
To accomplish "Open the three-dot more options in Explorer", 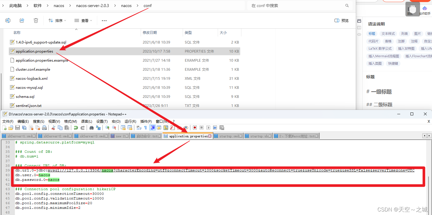I will pos(104,20).
